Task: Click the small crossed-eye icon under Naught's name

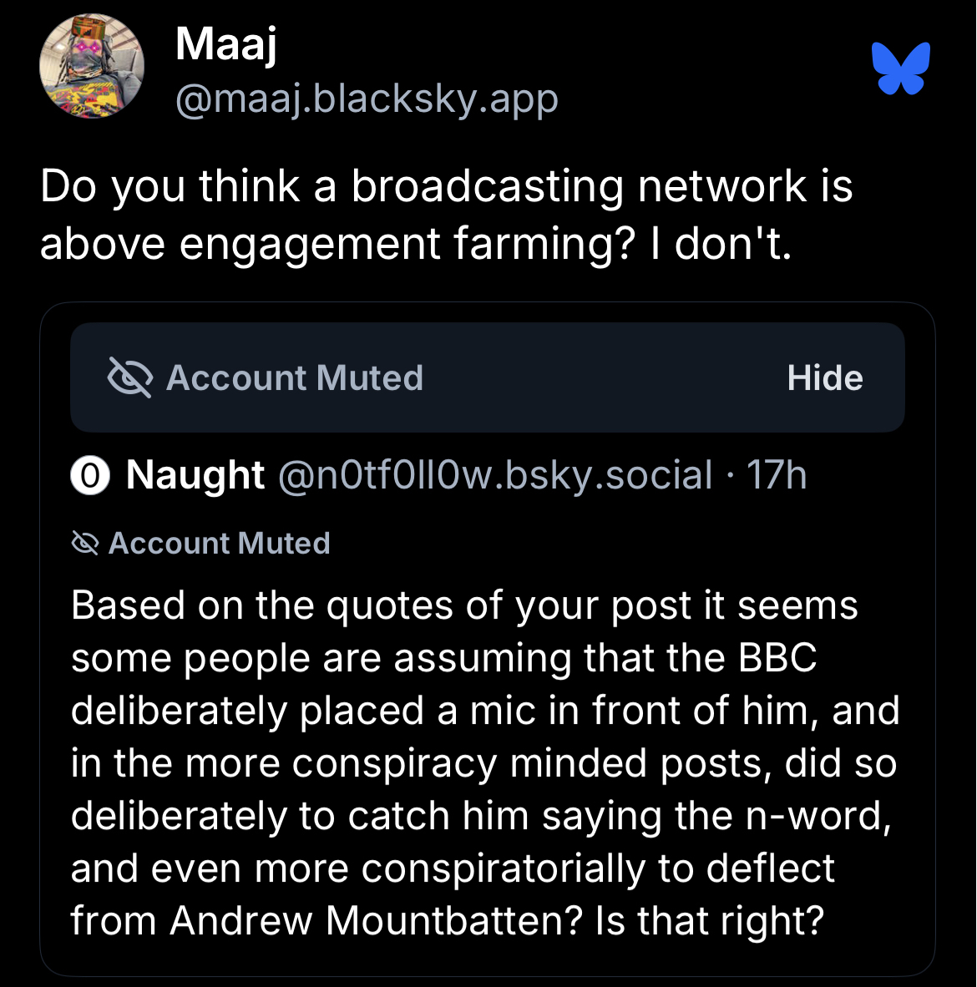Action: click(x=84, y=544)
